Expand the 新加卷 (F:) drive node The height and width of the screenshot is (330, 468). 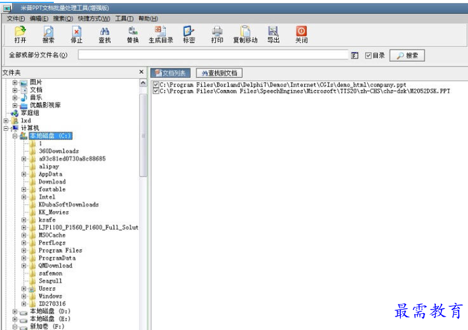(15, 327)
